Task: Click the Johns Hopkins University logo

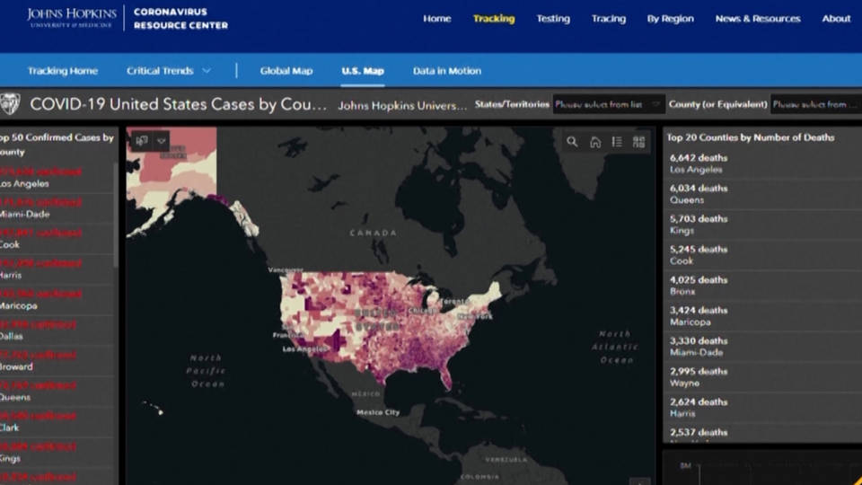Action: (x=72, y=17)
